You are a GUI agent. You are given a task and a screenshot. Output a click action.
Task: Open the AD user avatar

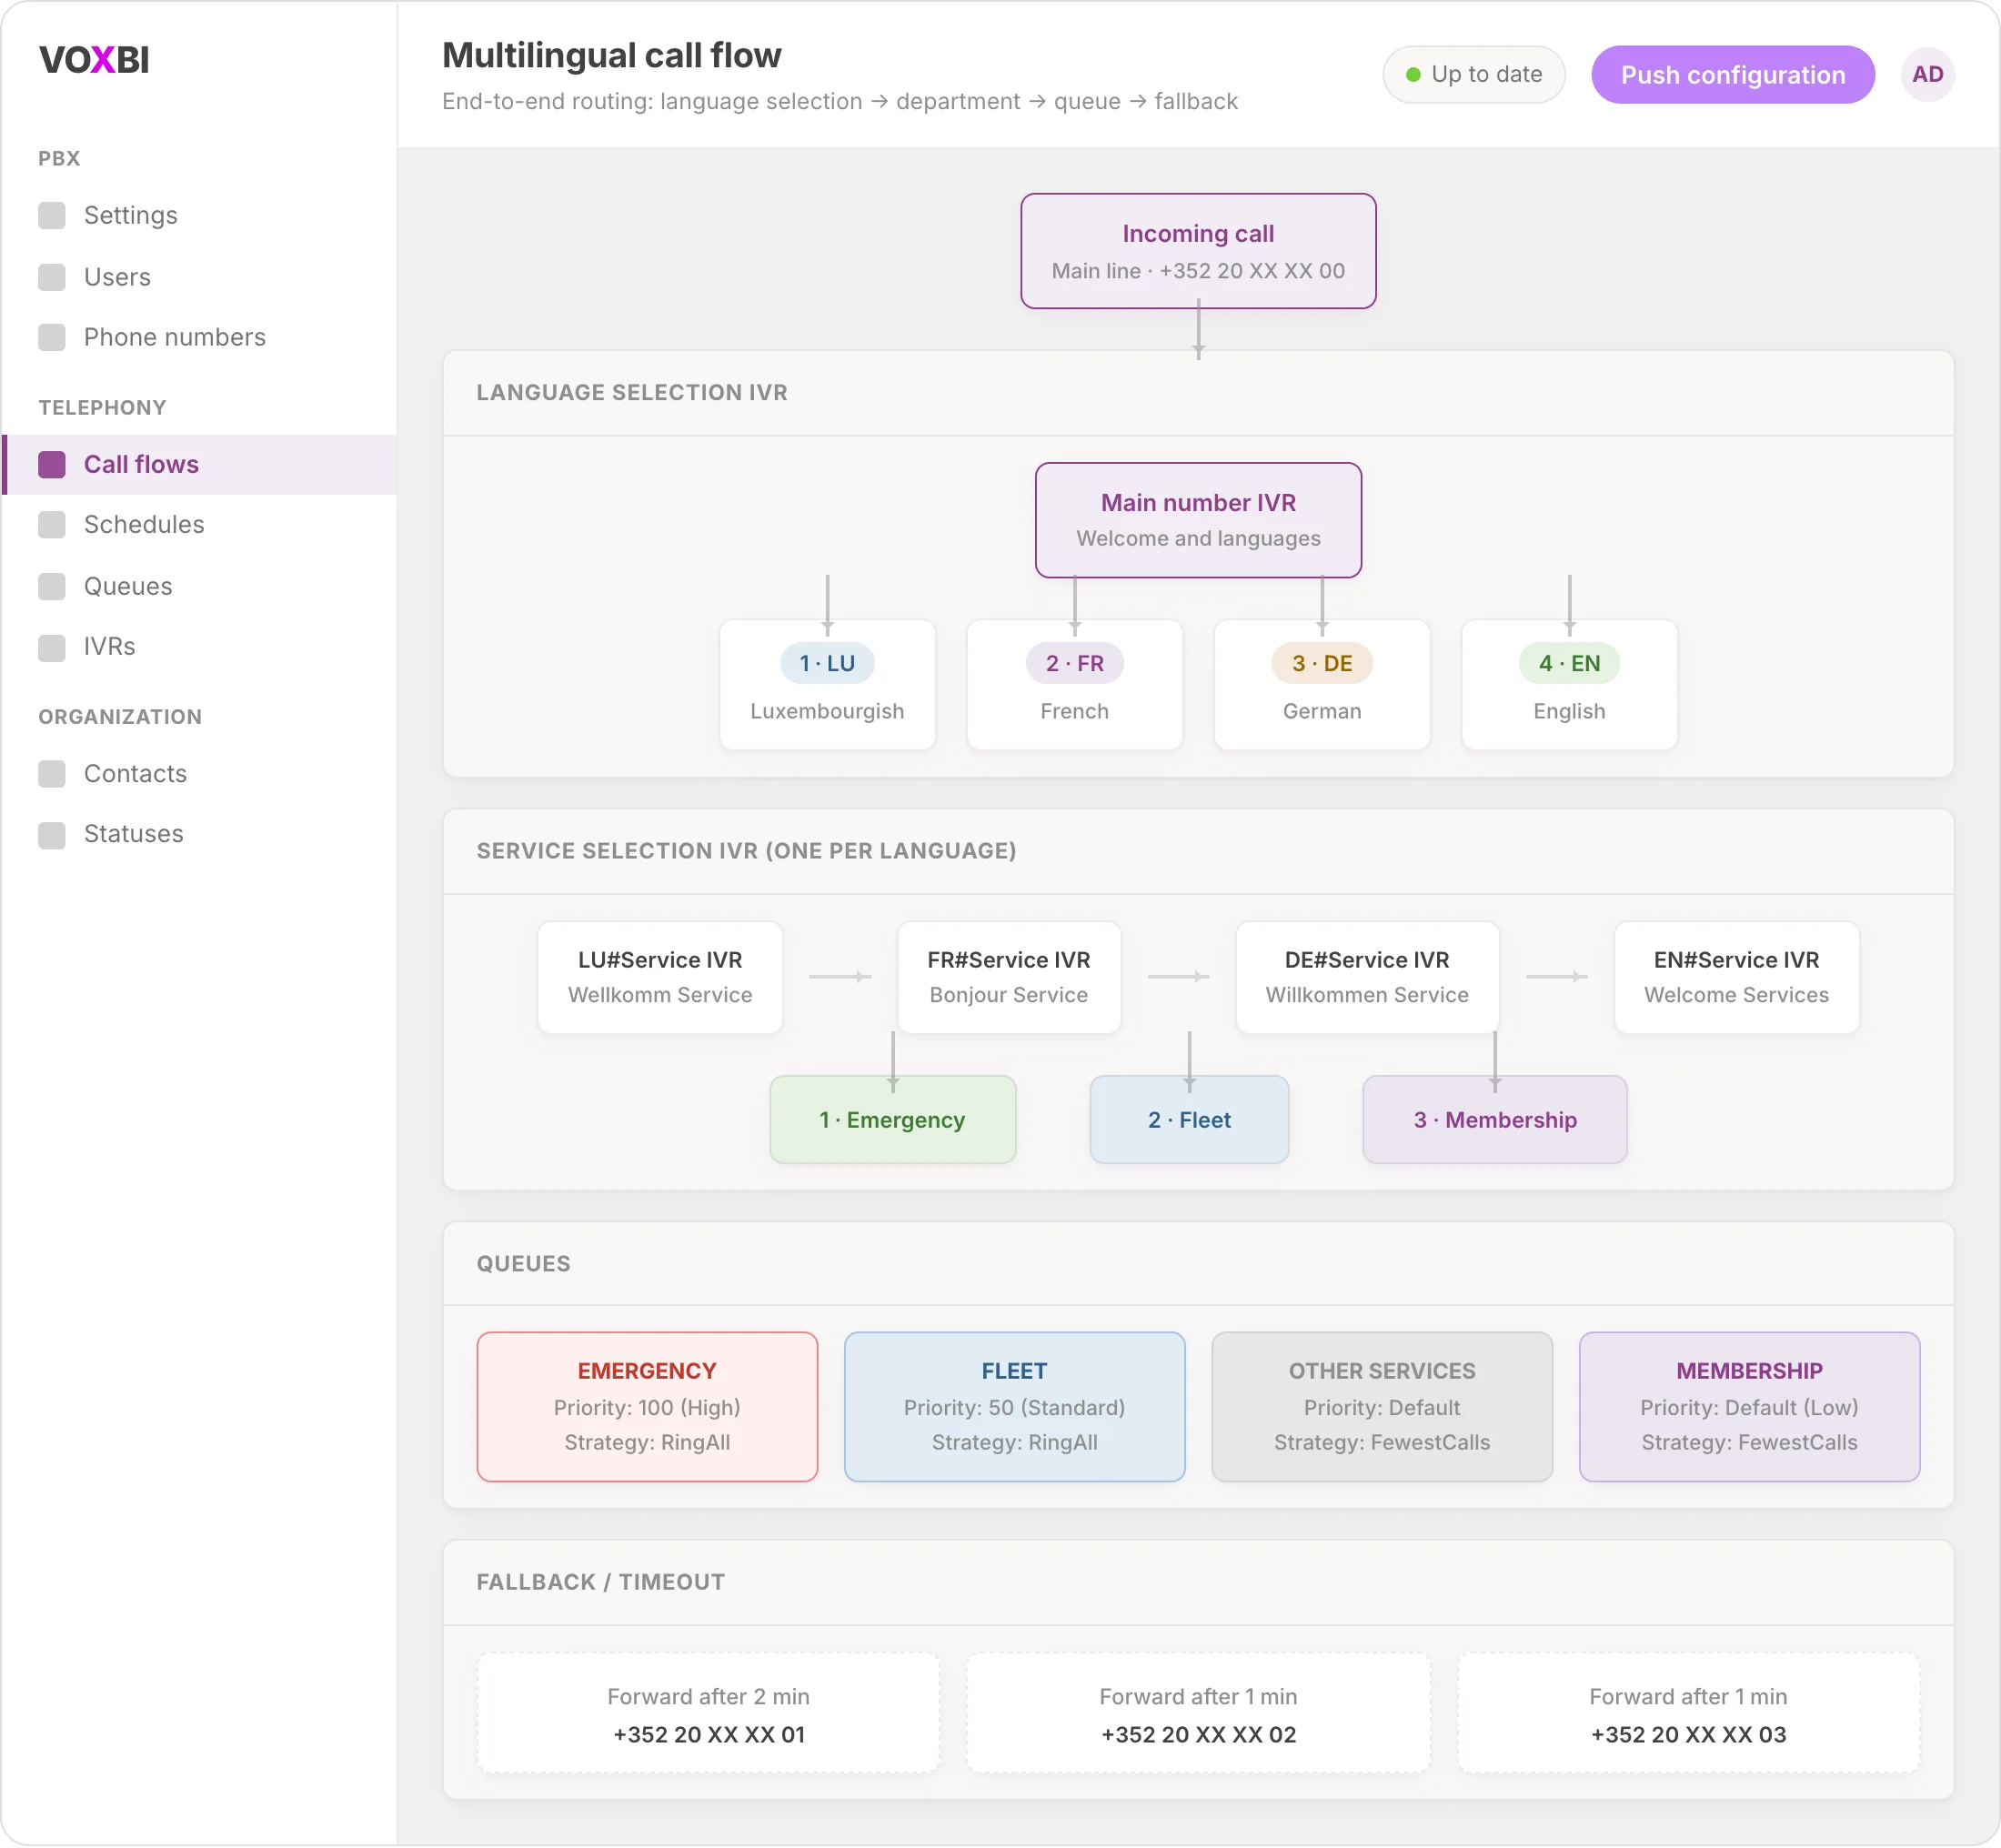pos(1928,74)
